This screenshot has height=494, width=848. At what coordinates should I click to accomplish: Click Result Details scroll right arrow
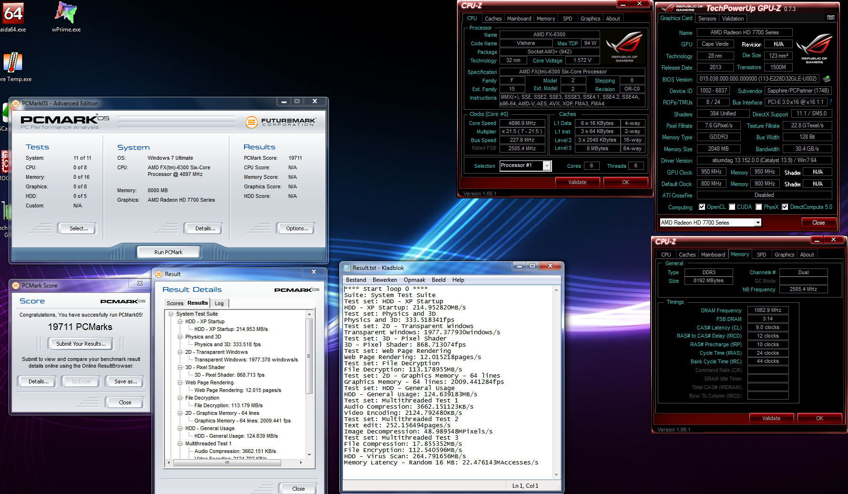[x=301, y=463]
